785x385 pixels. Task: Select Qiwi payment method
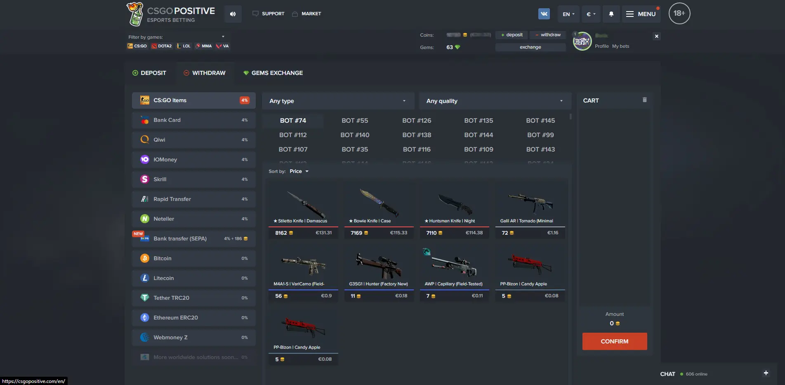(x=194, y=140)
